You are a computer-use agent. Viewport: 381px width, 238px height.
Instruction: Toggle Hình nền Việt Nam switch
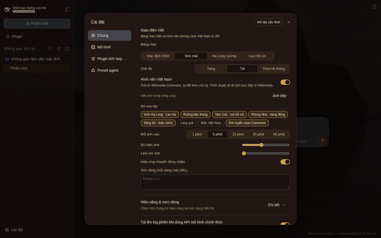click(x=285, y=82)
